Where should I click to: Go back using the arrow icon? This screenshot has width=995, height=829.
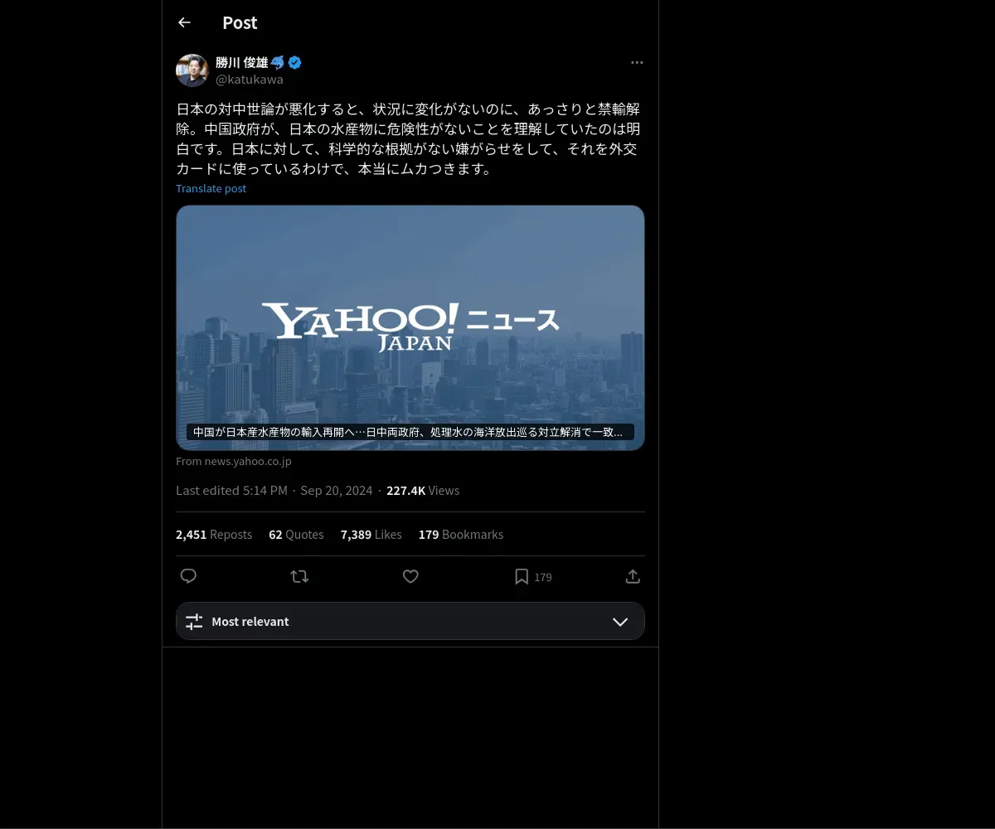[x=184, y=22]
